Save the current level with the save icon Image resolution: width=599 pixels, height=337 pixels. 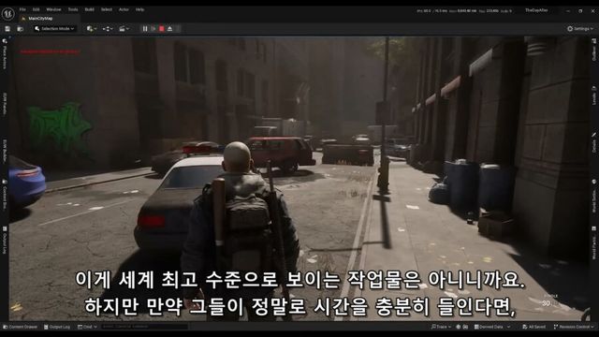(x=7, y=29)
